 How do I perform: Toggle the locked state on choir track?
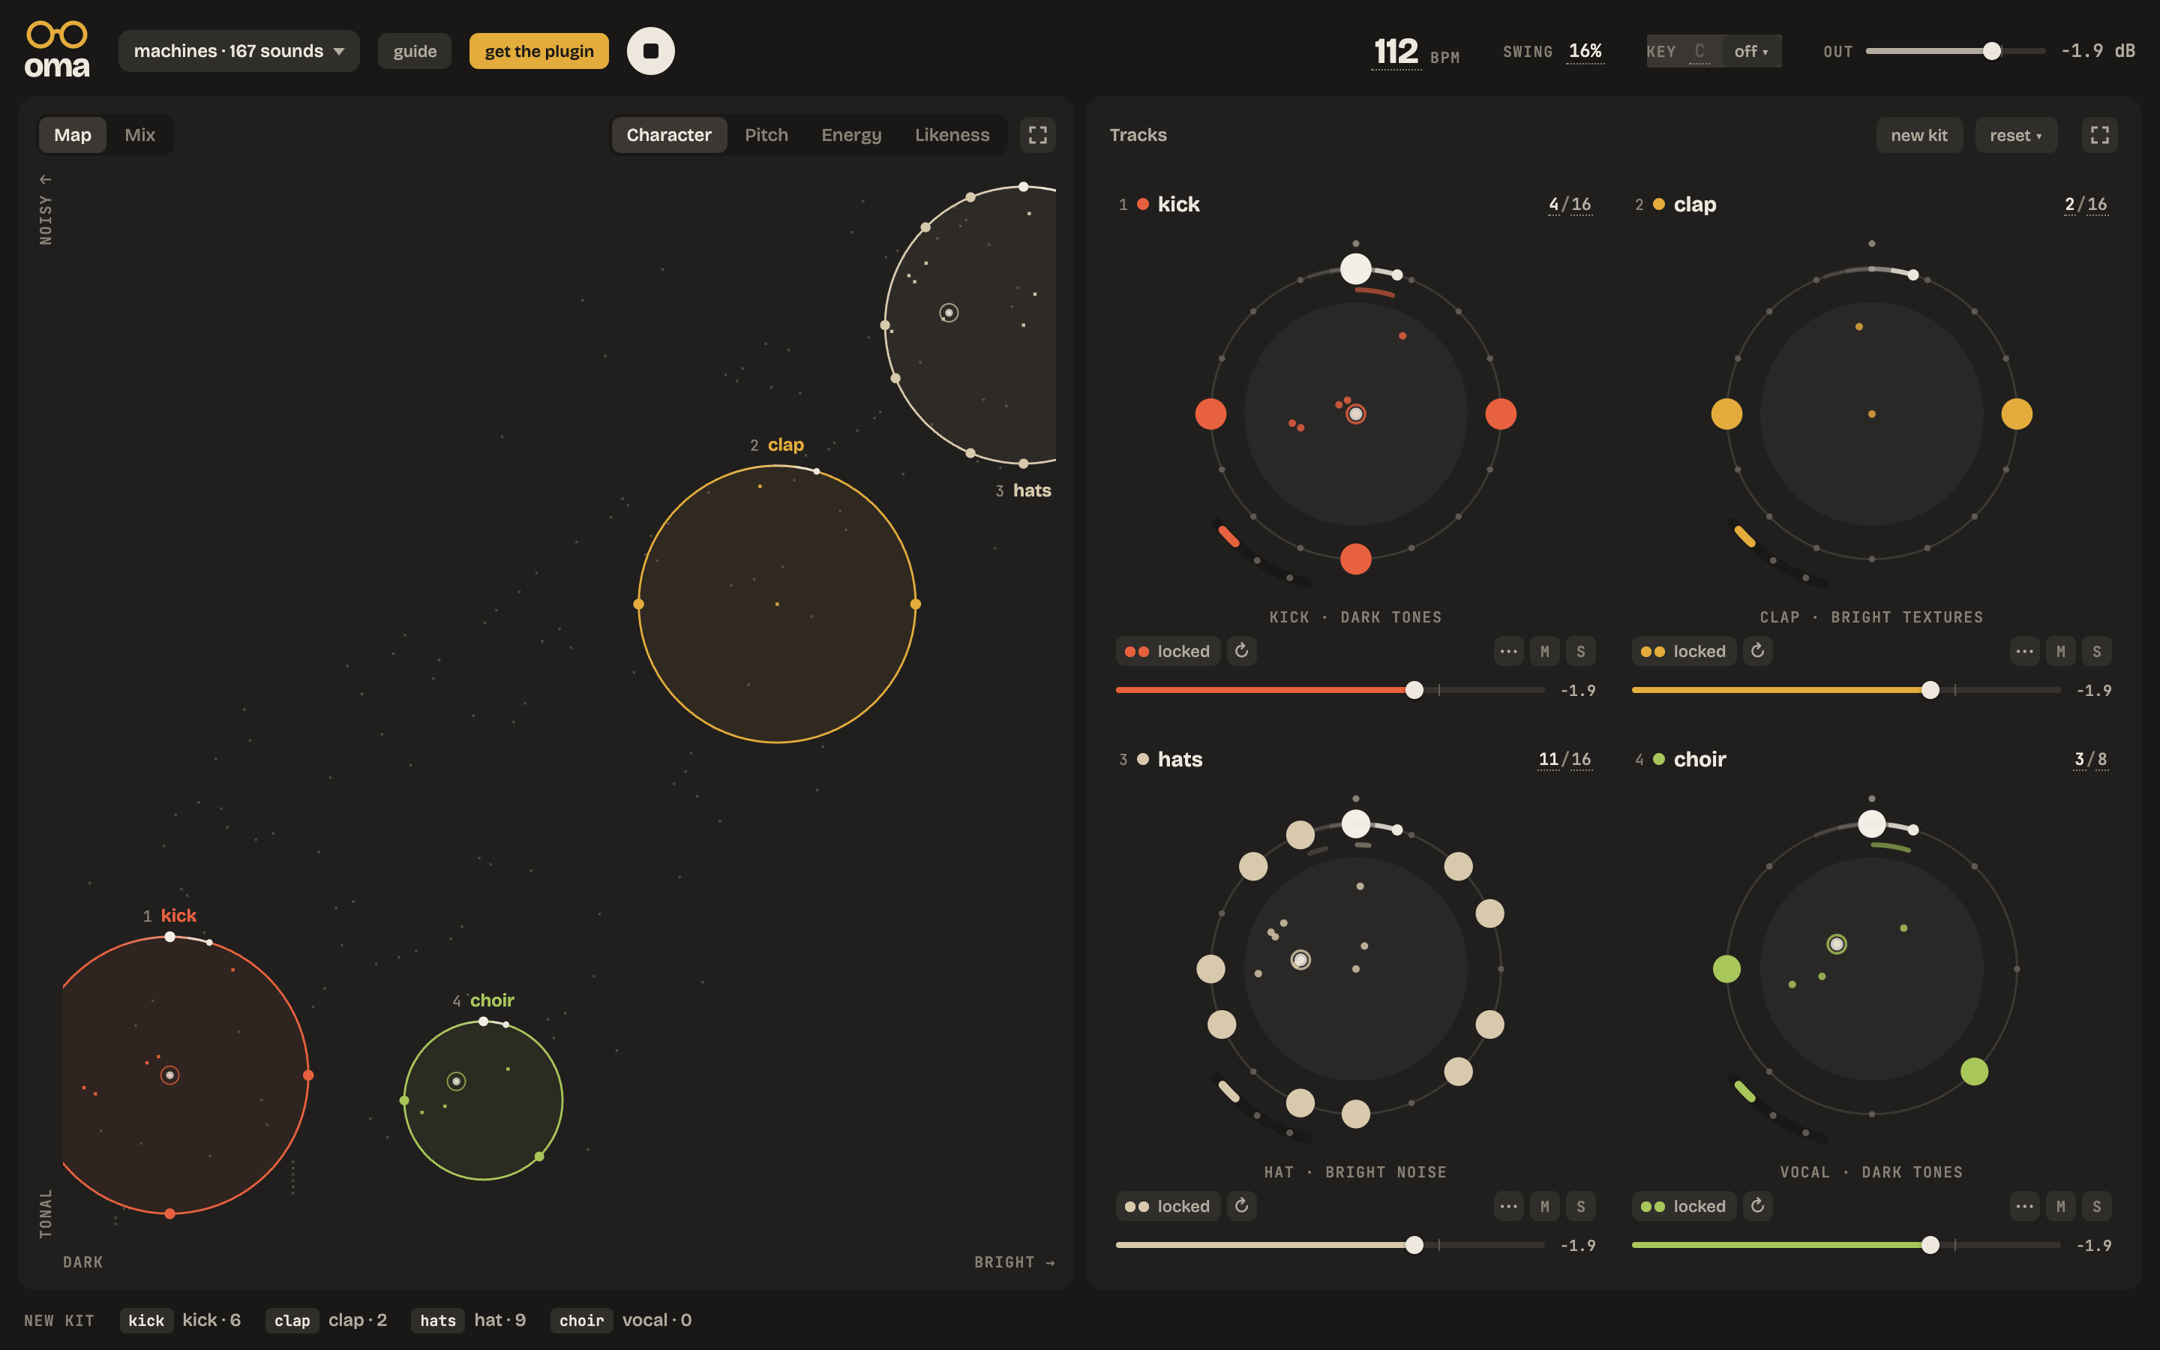pyautogui.click(x=1683, y=1206)
